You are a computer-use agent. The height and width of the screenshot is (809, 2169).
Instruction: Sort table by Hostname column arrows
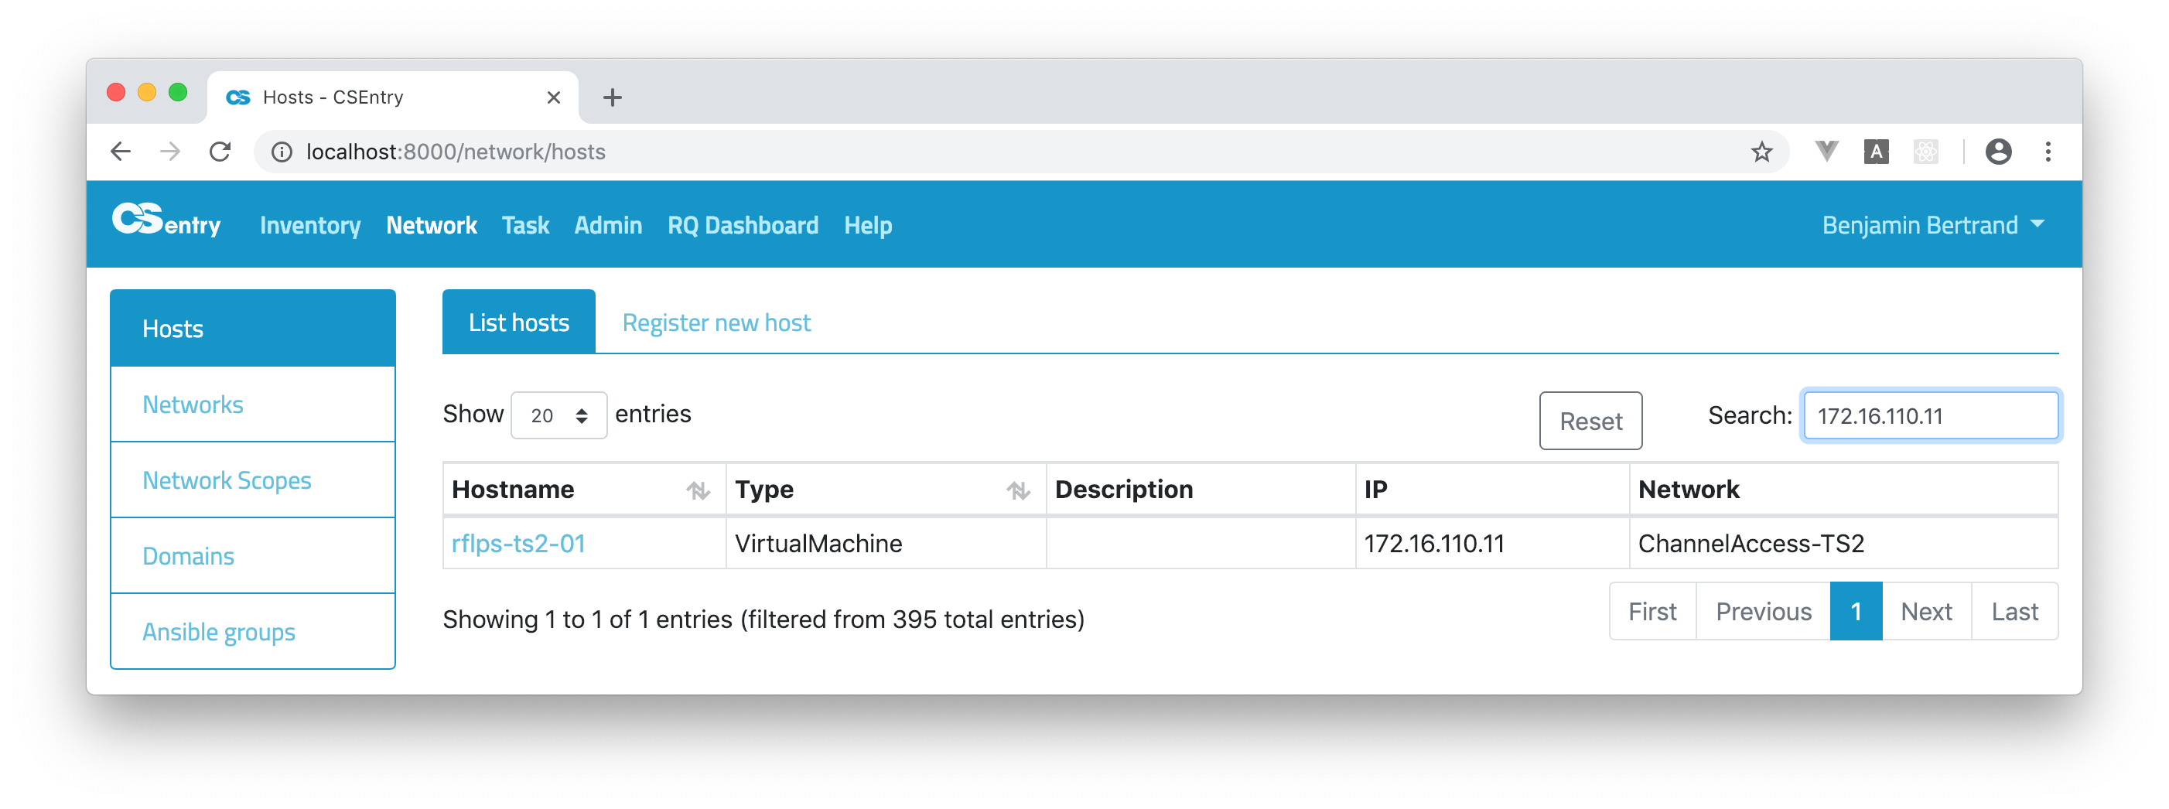click(697, 490)
